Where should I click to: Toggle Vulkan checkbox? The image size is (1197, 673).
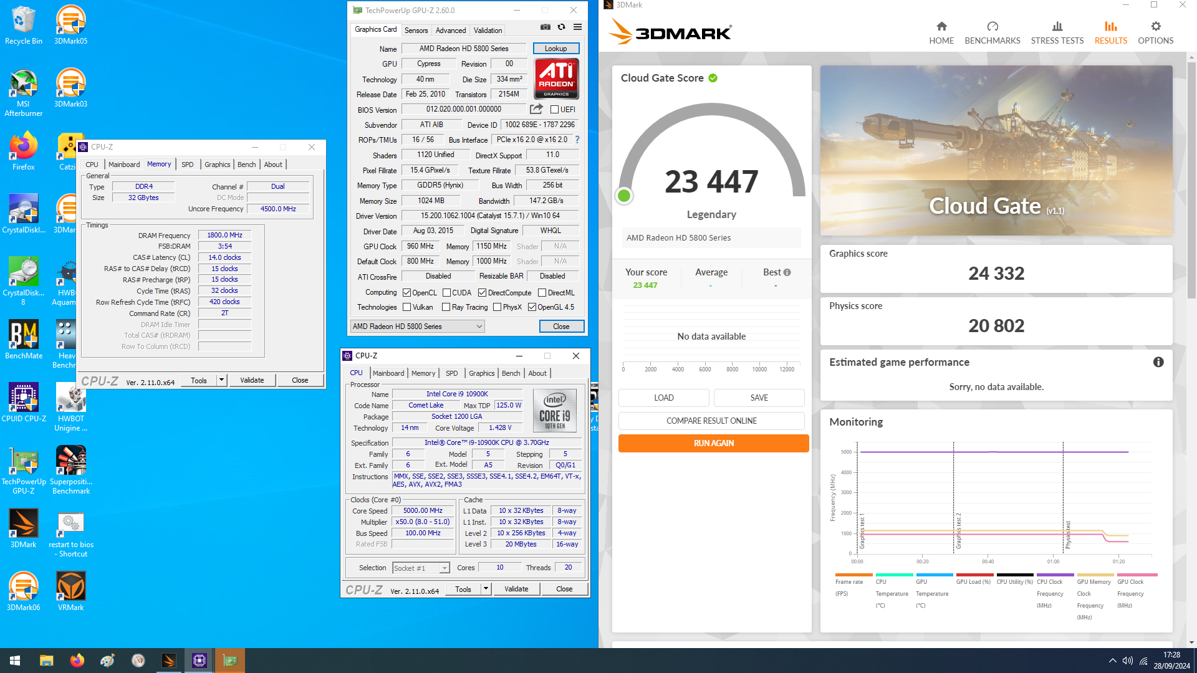(x=407, y=307)
